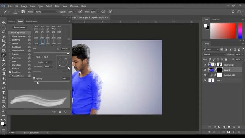Open the Transfer brush settings
The width and height of the screenshot is (245, 138).
point(15,54)
